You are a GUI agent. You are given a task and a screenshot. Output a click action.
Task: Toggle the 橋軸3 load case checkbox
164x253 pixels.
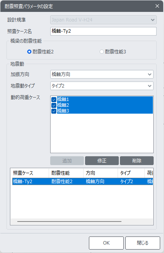(54, 111)
